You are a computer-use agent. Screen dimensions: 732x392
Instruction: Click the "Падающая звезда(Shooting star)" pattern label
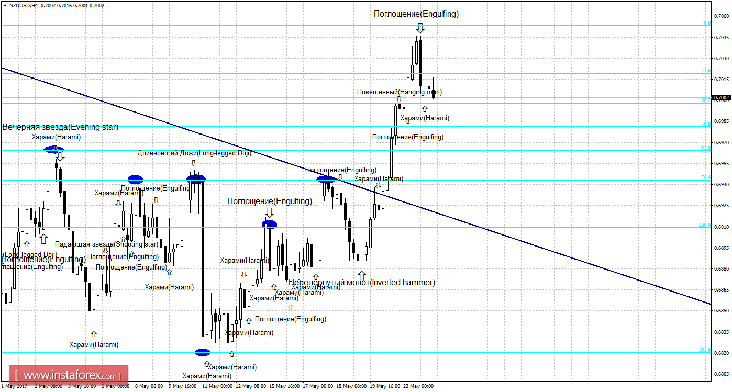click(106, 244)
